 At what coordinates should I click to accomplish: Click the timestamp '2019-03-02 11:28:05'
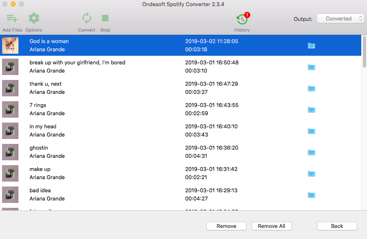pos(212,41)
